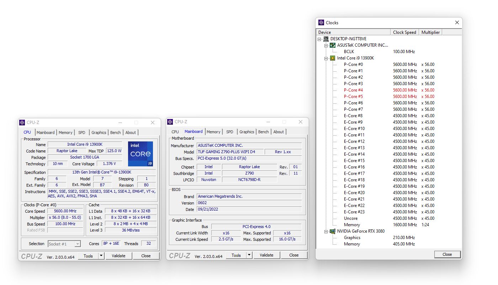Sort by the Device column header

[x=353, y=32]
